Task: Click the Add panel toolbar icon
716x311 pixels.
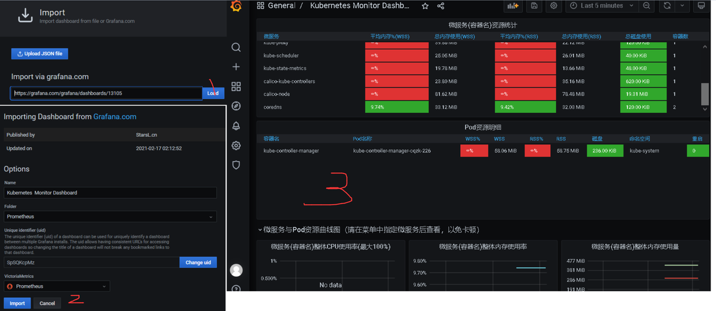Action: point(513,5)
